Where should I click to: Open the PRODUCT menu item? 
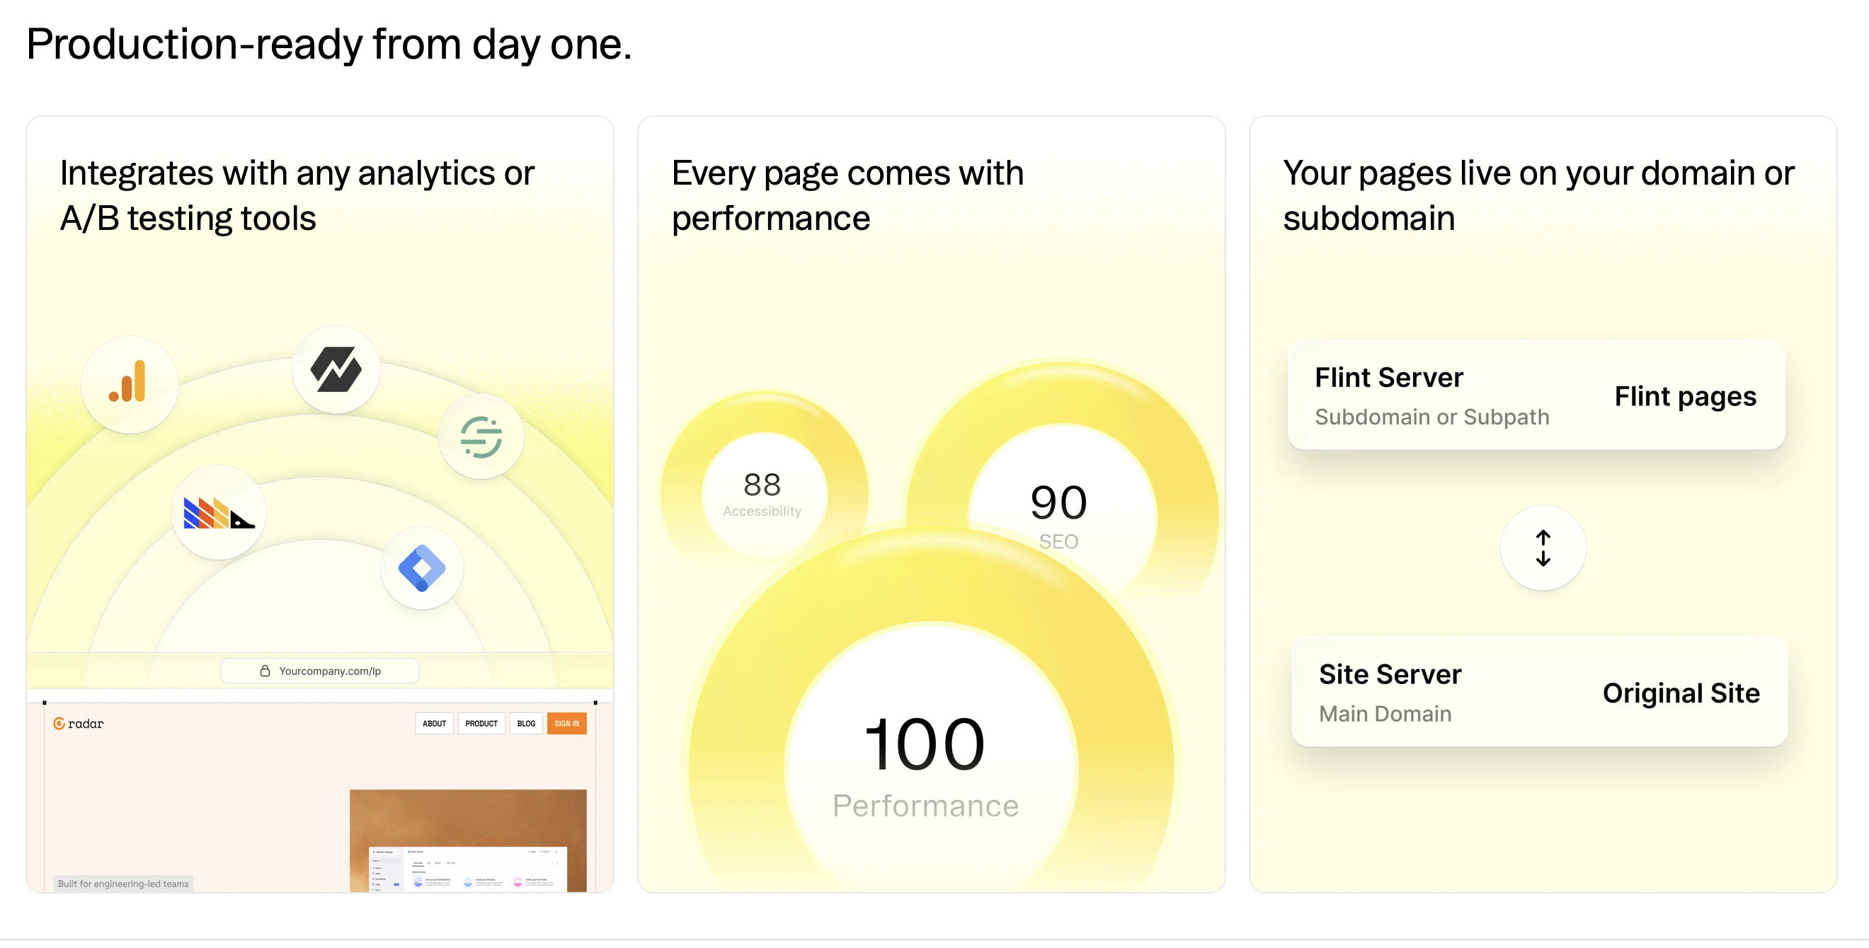481,722
